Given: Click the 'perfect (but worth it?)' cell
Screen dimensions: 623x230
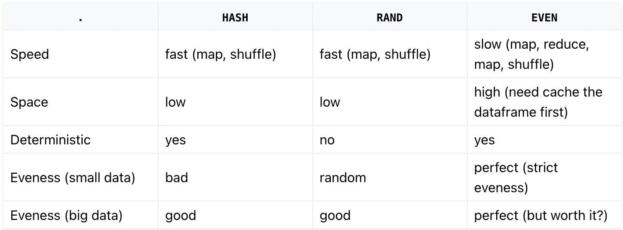Looking at the screenshot, I should tap(541, 216).
